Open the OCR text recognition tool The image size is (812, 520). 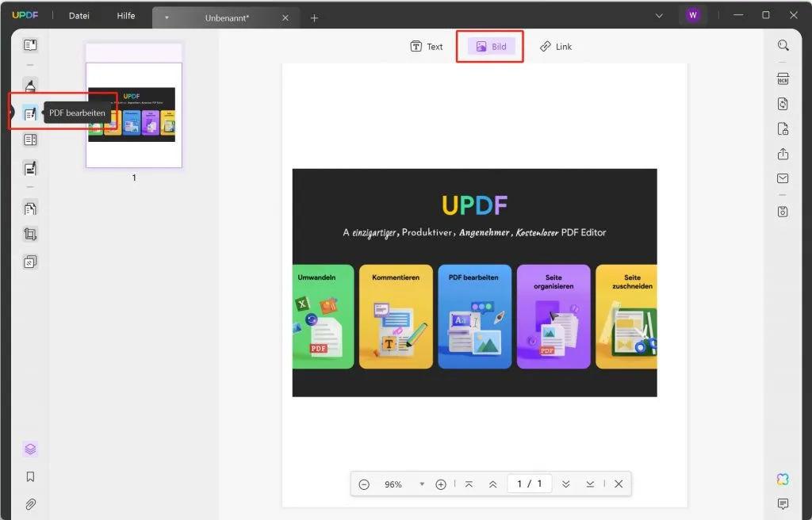tap(783, 78)
